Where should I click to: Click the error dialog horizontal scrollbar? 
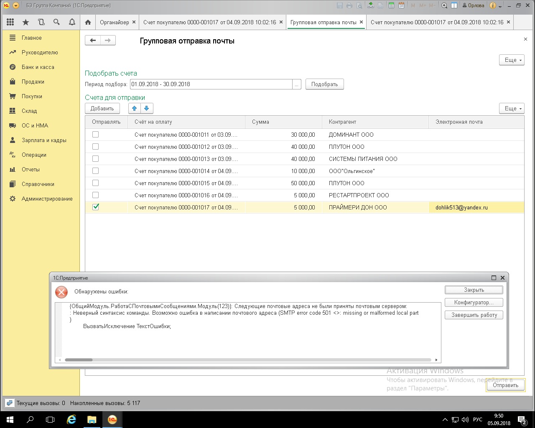coord(248,360)
